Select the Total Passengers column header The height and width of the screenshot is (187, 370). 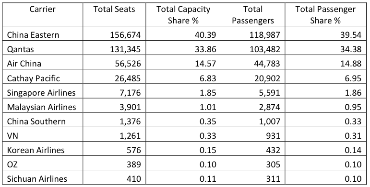click(x=253, y=15)
